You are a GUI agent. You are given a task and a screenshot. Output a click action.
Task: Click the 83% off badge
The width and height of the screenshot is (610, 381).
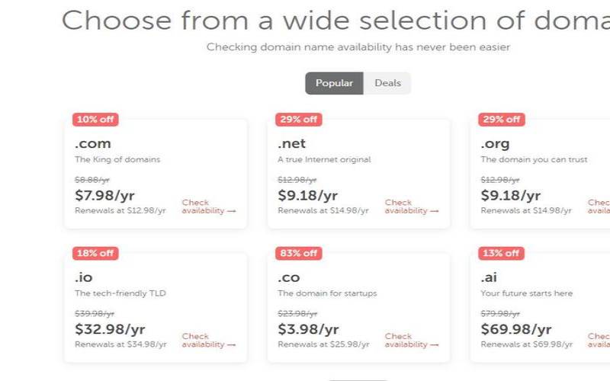point(298,253)
